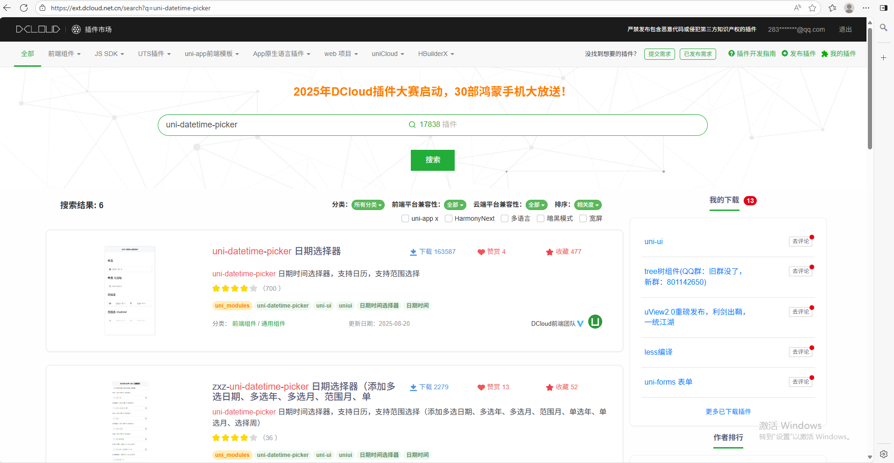Click favorite star icon with 52 count
Image resolution: width=894 pixels, height=463 pixels.
[x=549, y=387]
